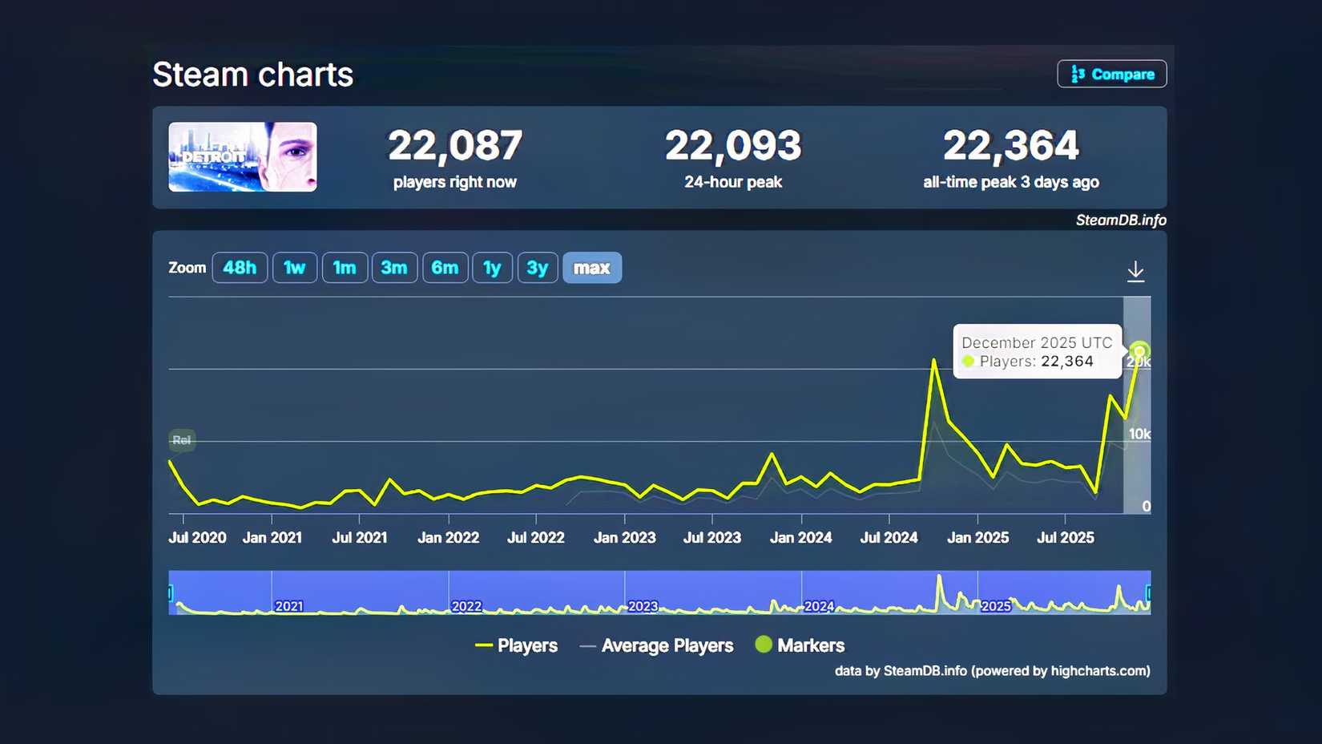Select the 3m zoom range
This screenshot has width=1322, height=744.
click(394, 268)
